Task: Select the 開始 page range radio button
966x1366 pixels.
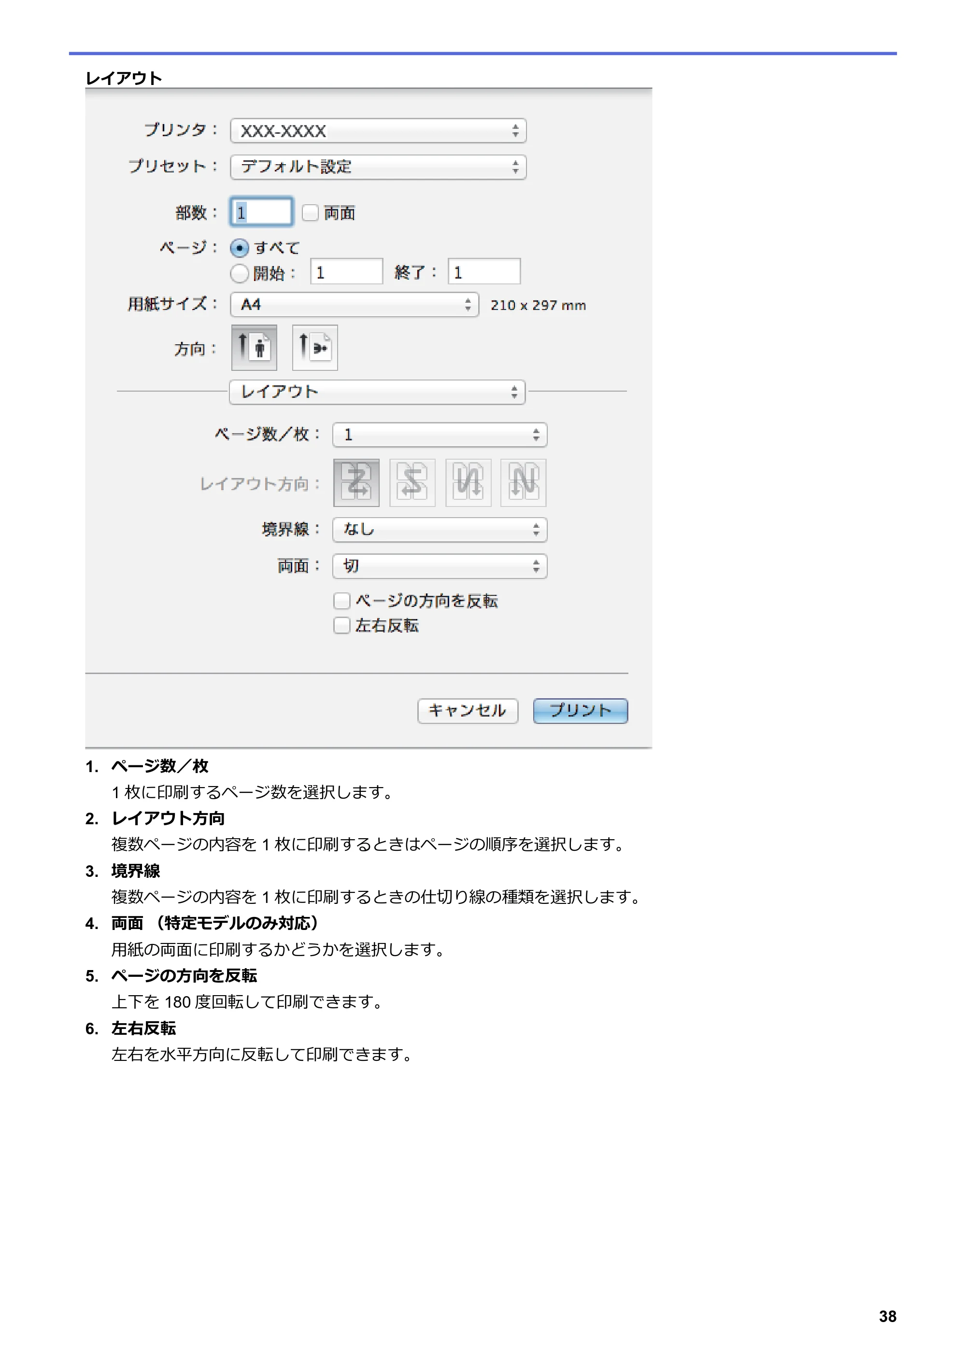Action: [239, 273]
